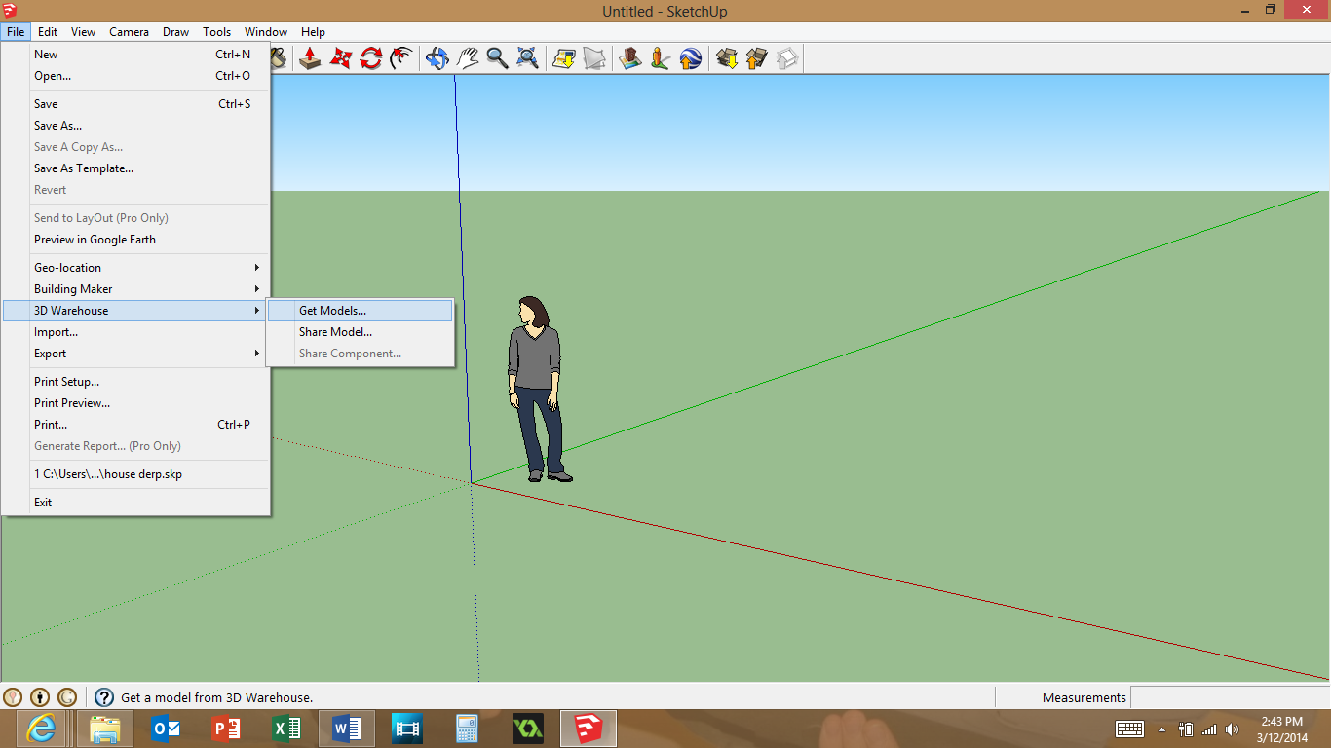Click Preview Model in Google Earth icon
Image resolution: width=1331 pixels, height=748 pixels.
point(690,58)
